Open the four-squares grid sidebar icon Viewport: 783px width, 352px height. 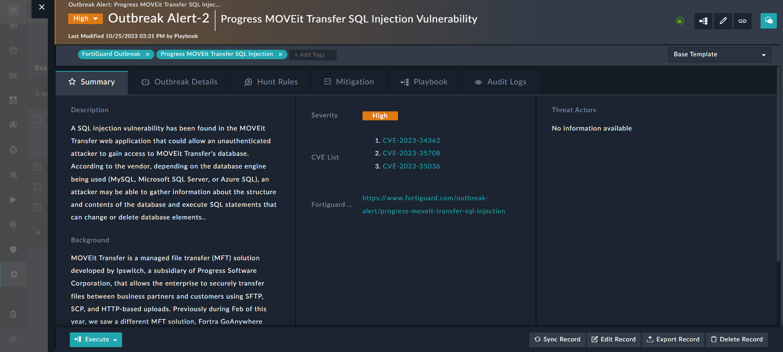13,100
